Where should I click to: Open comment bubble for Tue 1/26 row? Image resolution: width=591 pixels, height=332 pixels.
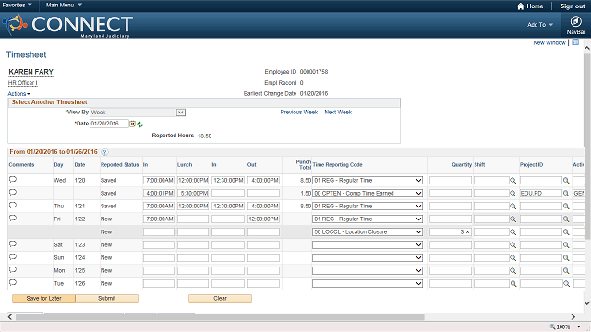13,283
